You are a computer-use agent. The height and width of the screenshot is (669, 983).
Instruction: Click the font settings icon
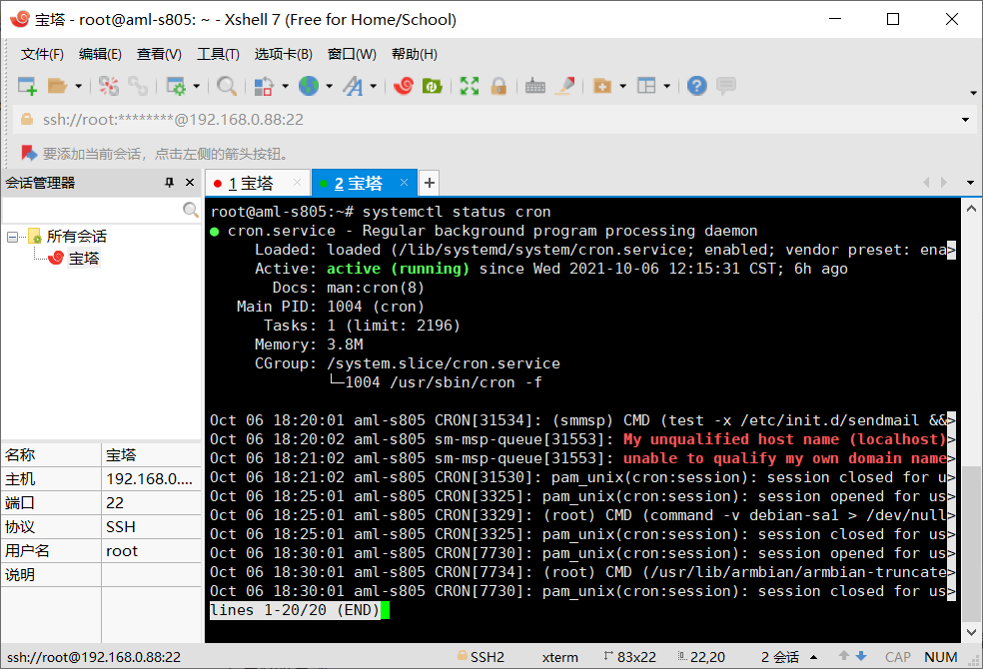pyautogui.click(x=353, y=86)
